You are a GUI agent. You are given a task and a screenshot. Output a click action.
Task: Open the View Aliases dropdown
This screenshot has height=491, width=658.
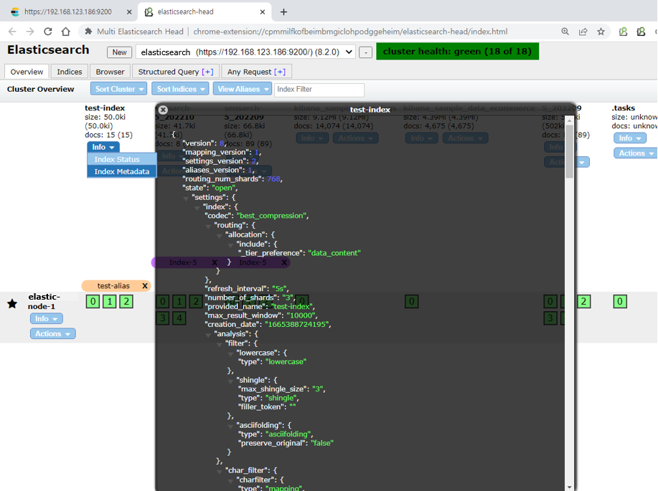click(243, 89)
